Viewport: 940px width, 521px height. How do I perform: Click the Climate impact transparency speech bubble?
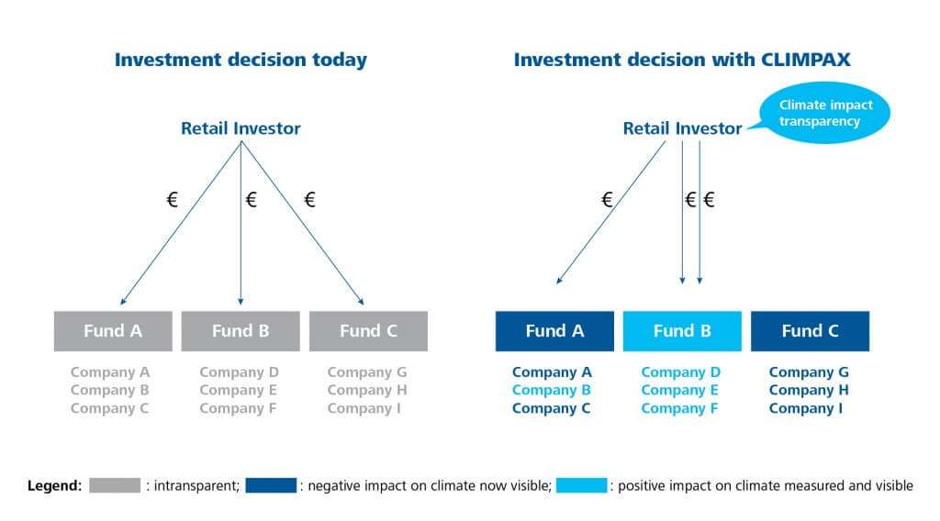pos(825,114)
